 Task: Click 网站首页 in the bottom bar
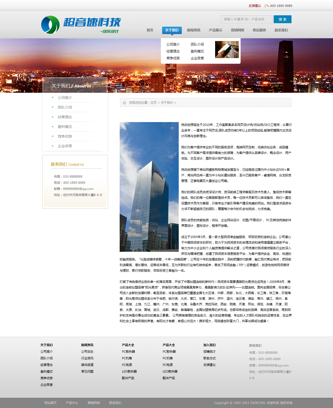(50, 403)
